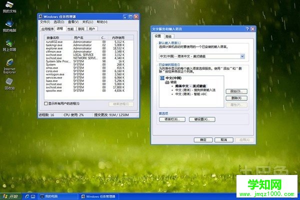
Task: Sort by the C.. CPU column header
Action: point(103,37)
